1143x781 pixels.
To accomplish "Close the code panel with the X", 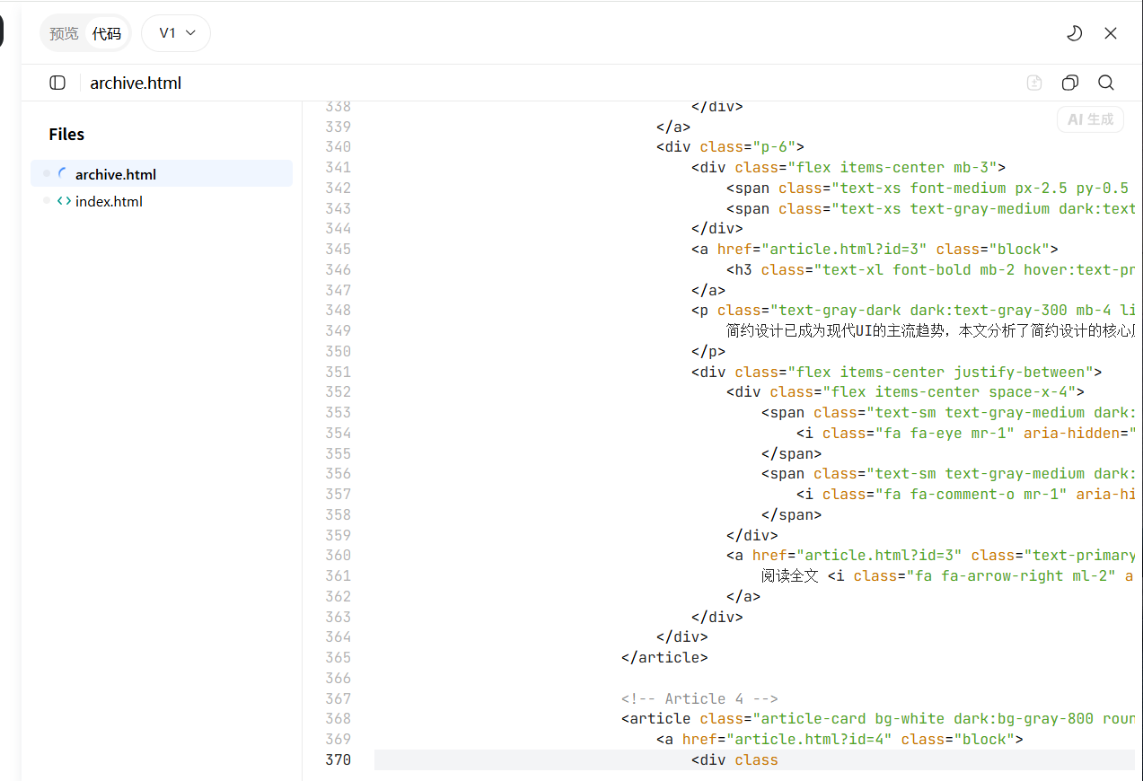I will tap(1111, 33).
